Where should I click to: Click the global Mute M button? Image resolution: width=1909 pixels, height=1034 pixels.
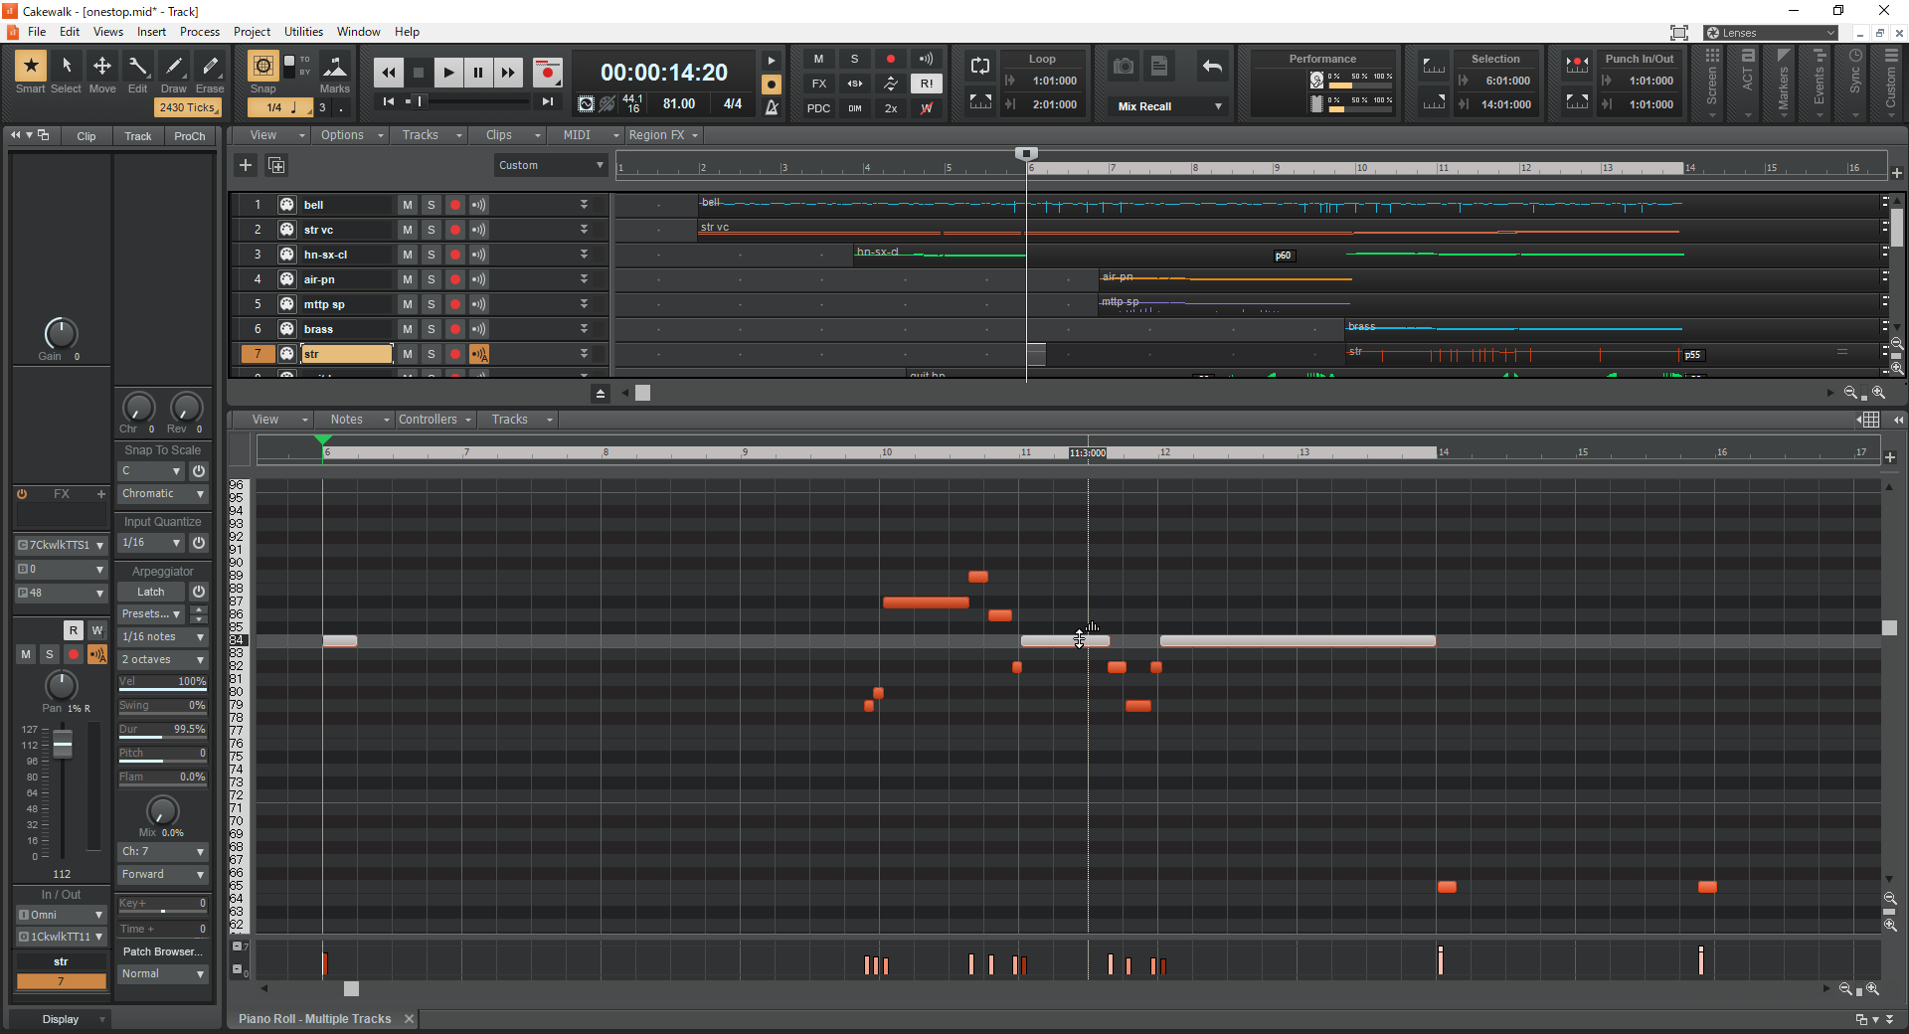coord(818,59)
